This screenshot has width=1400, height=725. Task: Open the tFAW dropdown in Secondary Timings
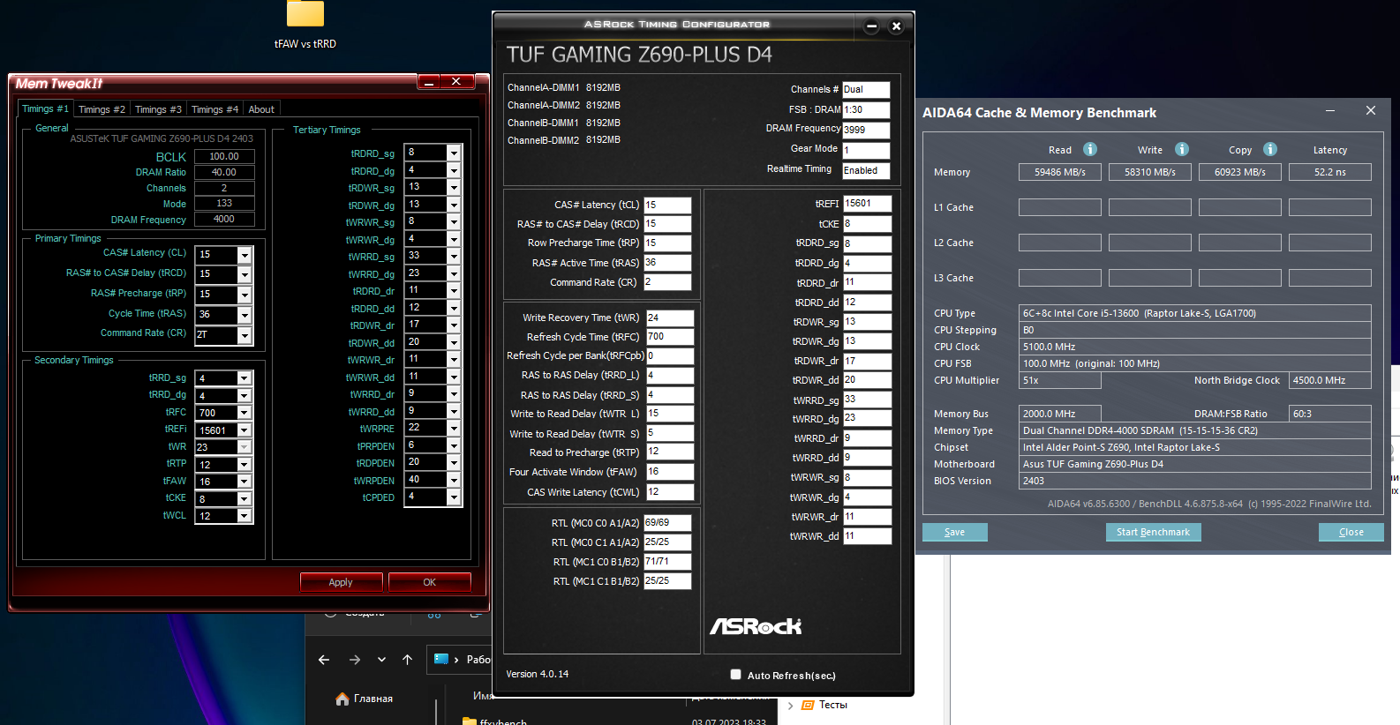[x=245, y=482]
